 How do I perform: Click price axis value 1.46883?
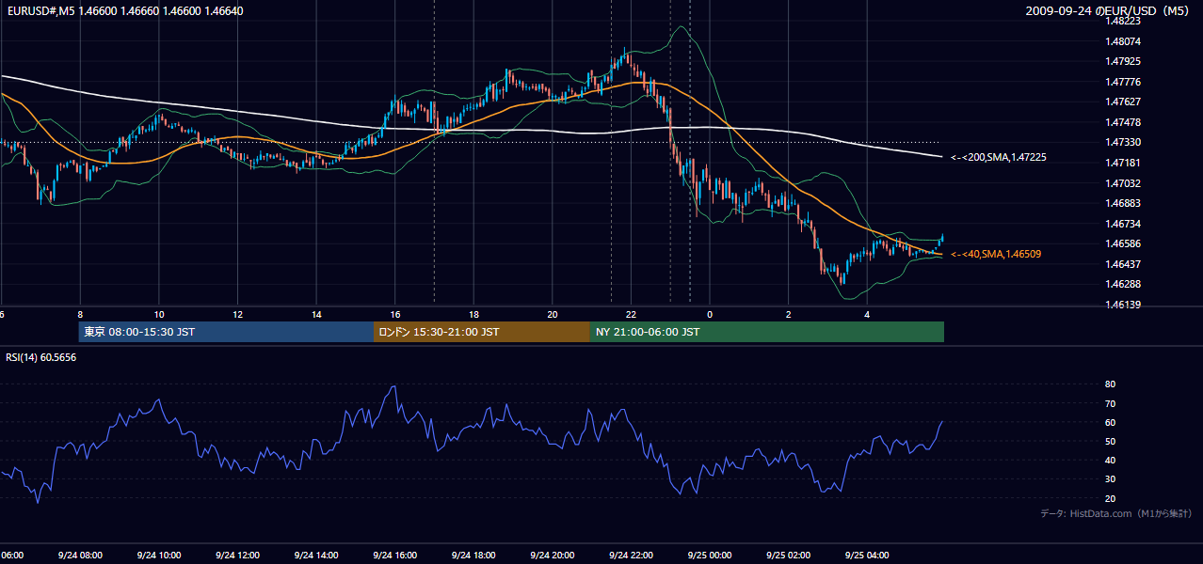coord(1124,203)
